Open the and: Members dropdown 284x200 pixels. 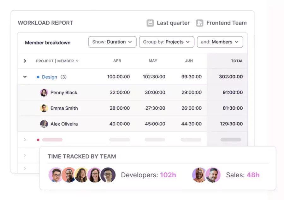coord(220,42)
